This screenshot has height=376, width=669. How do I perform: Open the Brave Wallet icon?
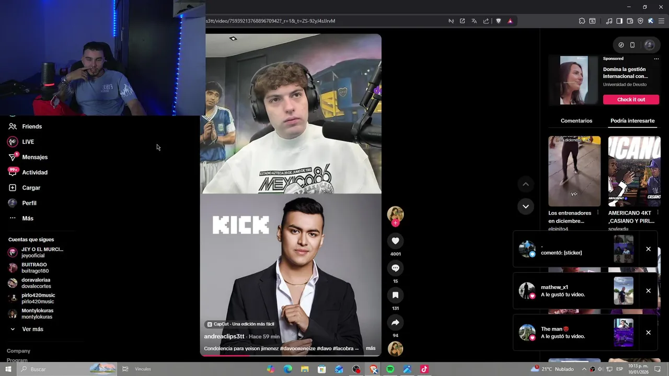[630, 21]
